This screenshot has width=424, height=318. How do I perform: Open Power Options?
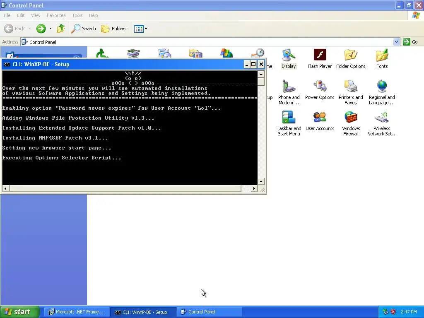pos(320,90)
